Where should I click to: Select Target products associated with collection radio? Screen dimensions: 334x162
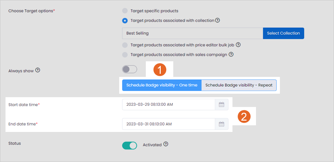125,21
